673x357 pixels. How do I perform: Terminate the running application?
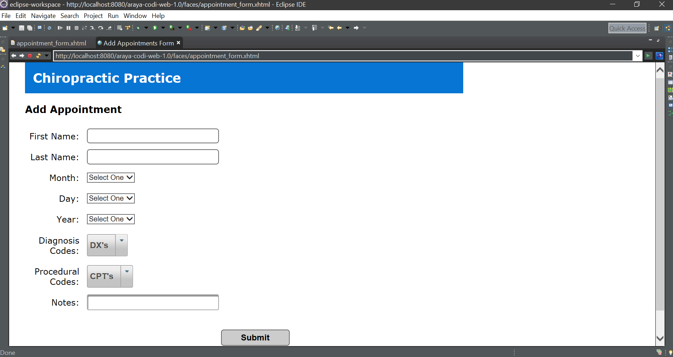coord(76,28)
